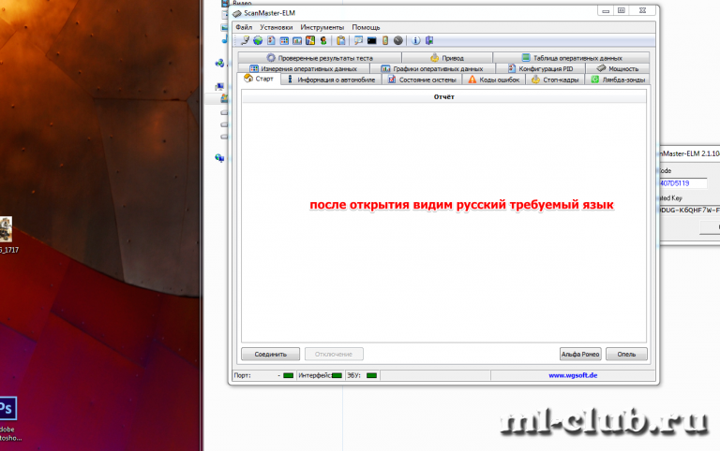Click the dark round gauge icon
This screenshot has height=451, width=720.
398,40
